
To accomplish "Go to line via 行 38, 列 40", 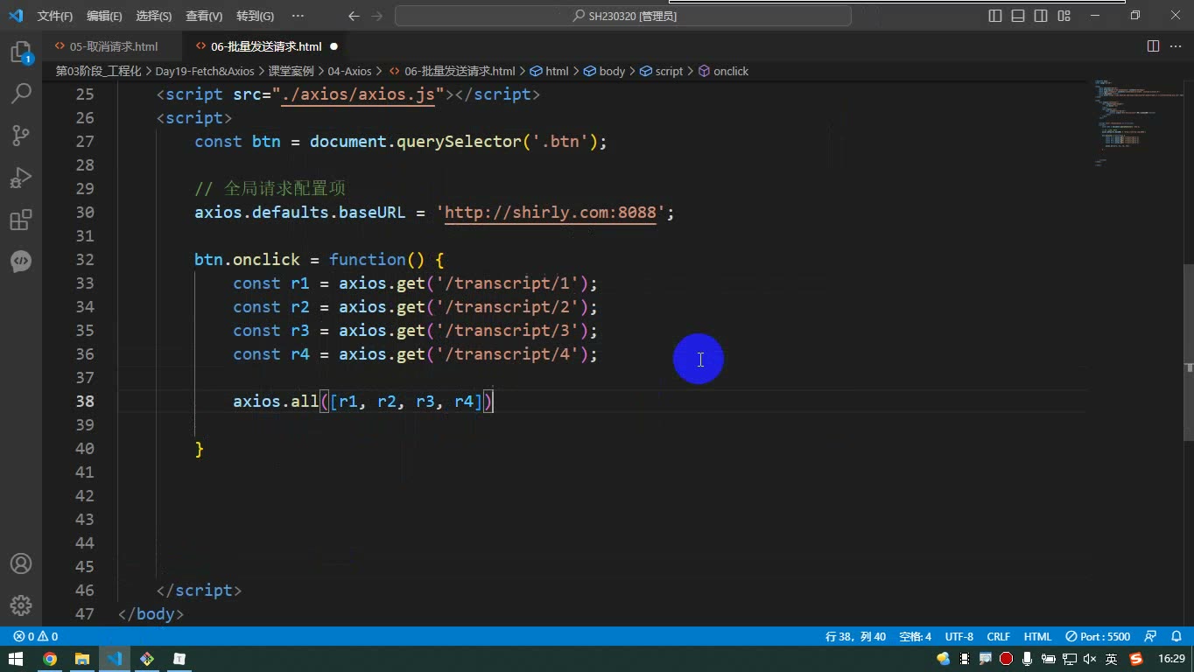I will [x=855, y=636].
